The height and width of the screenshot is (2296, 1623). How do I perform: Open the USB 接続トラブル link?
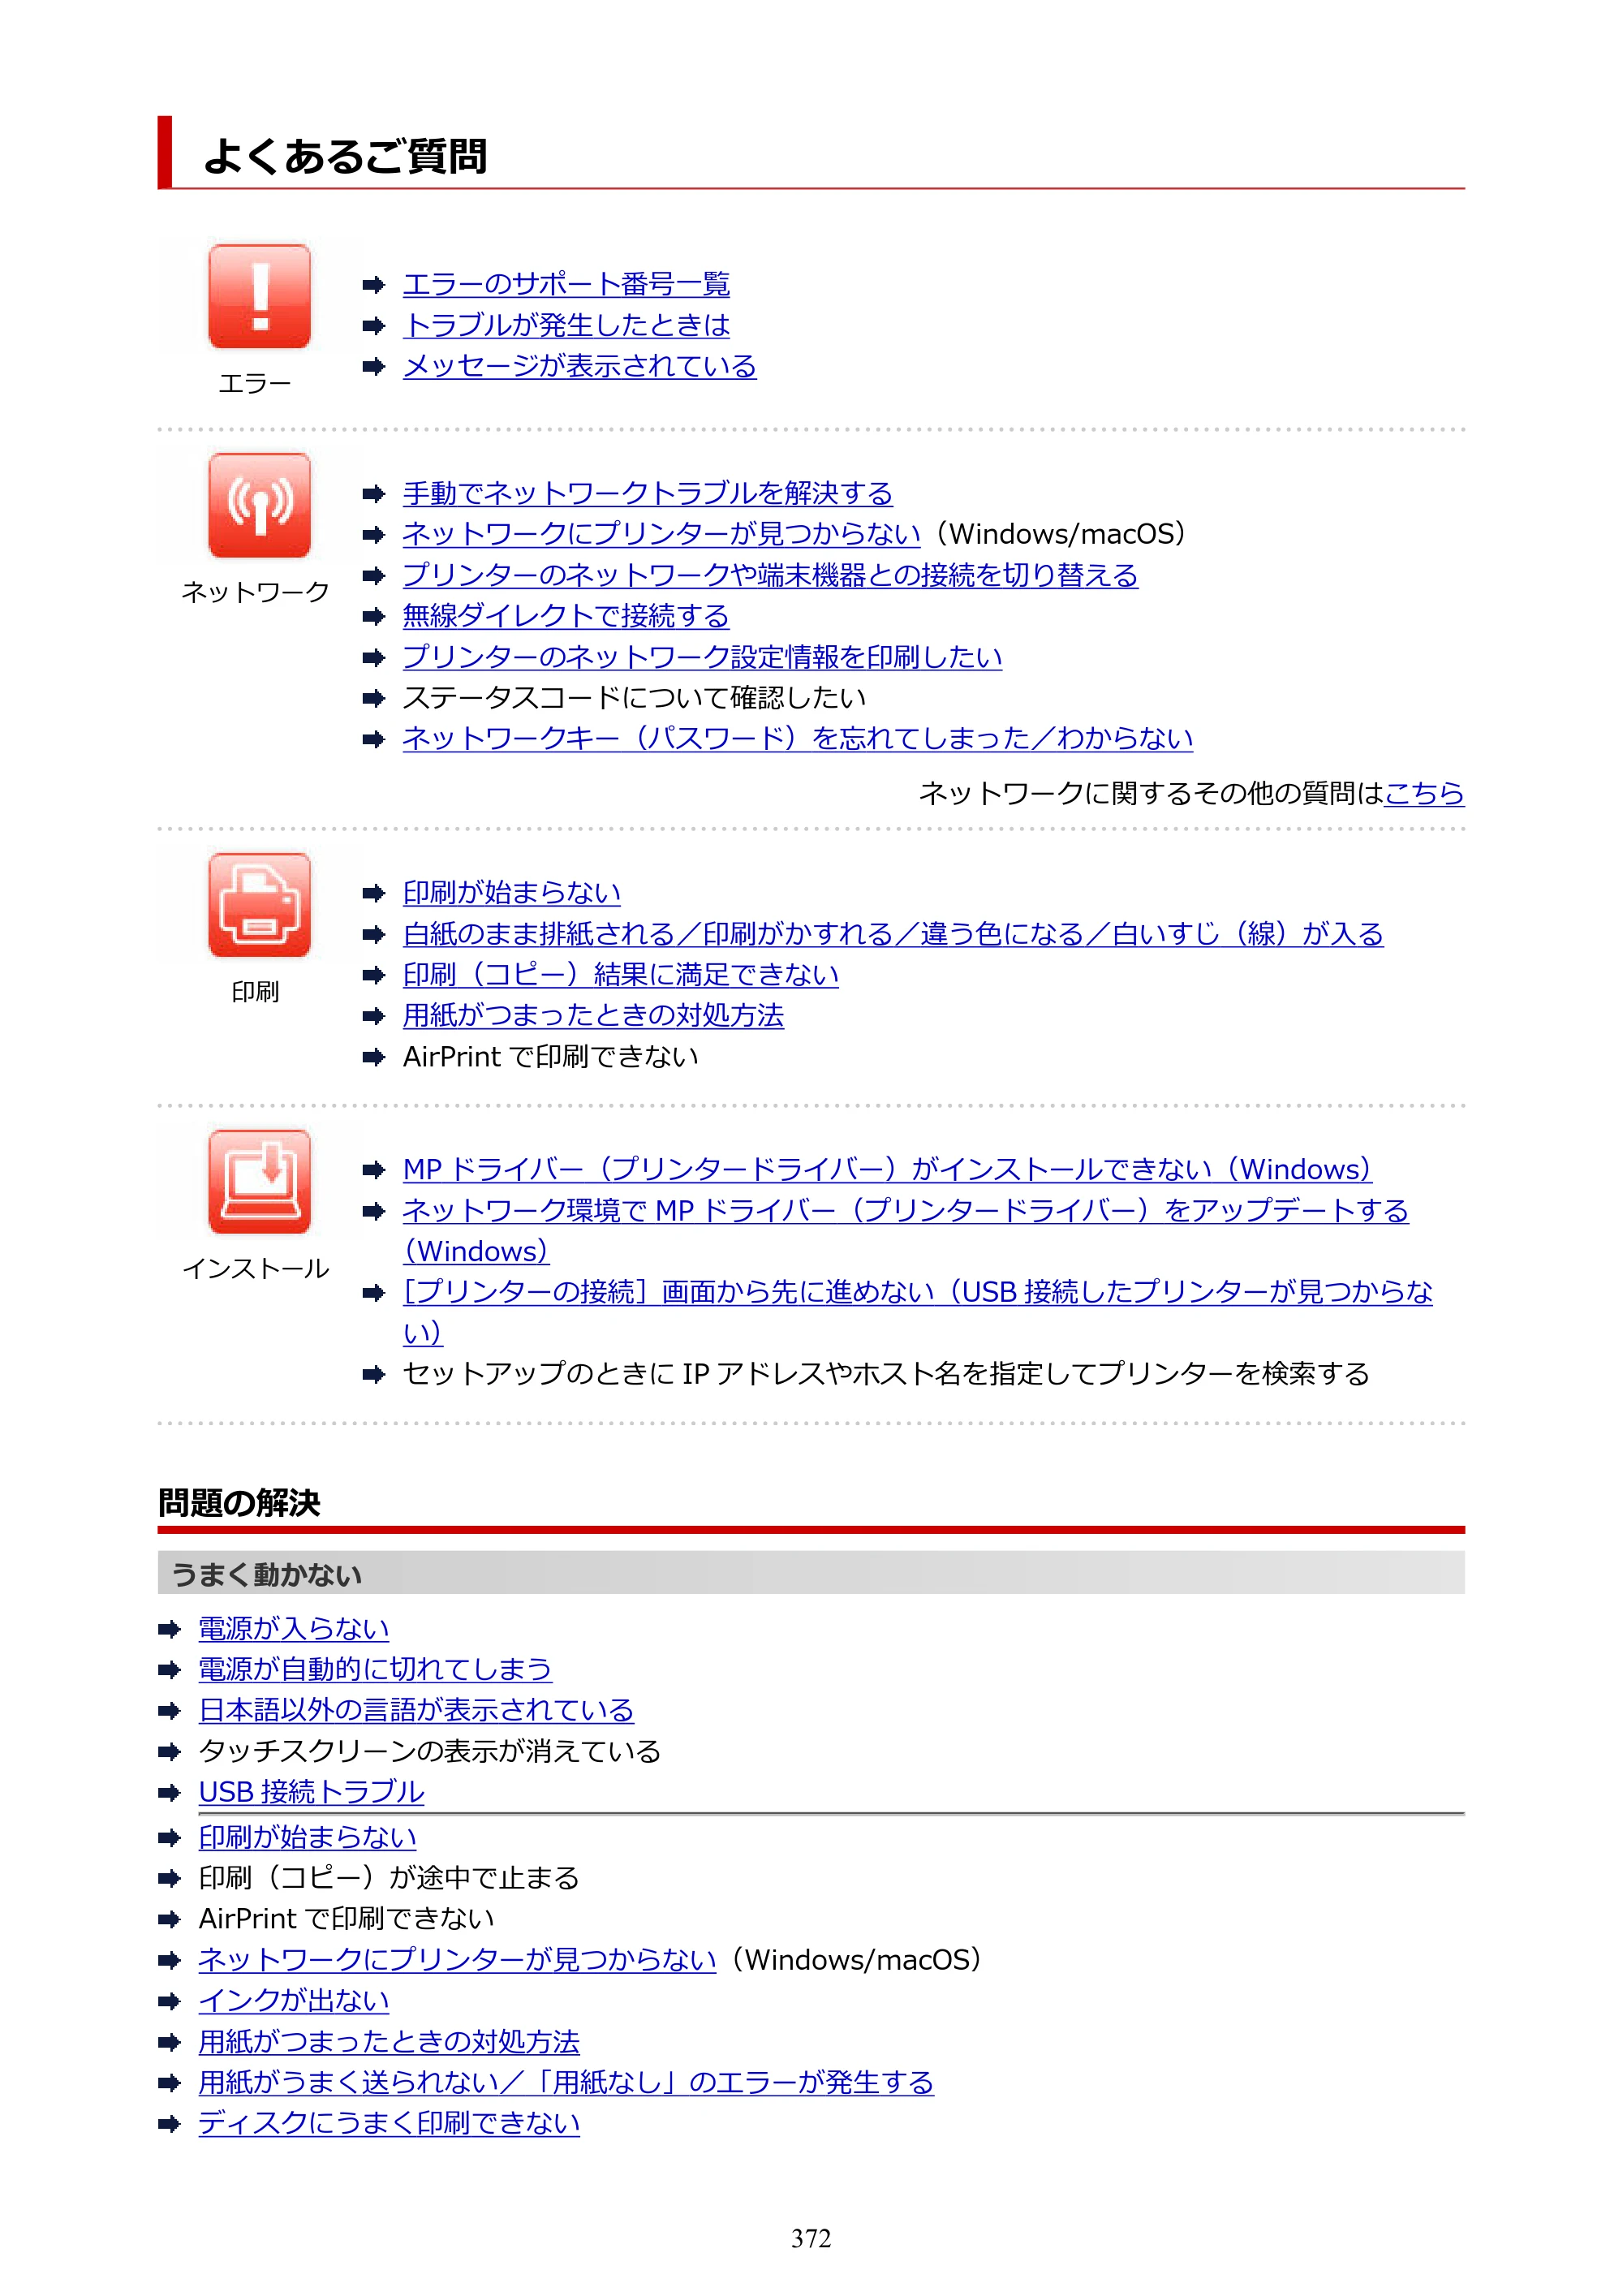[x=311, y=1793]
